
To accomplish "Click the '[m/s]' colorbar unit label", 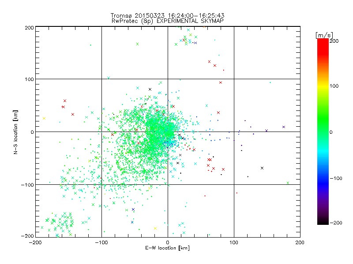I will pos(324,35).
